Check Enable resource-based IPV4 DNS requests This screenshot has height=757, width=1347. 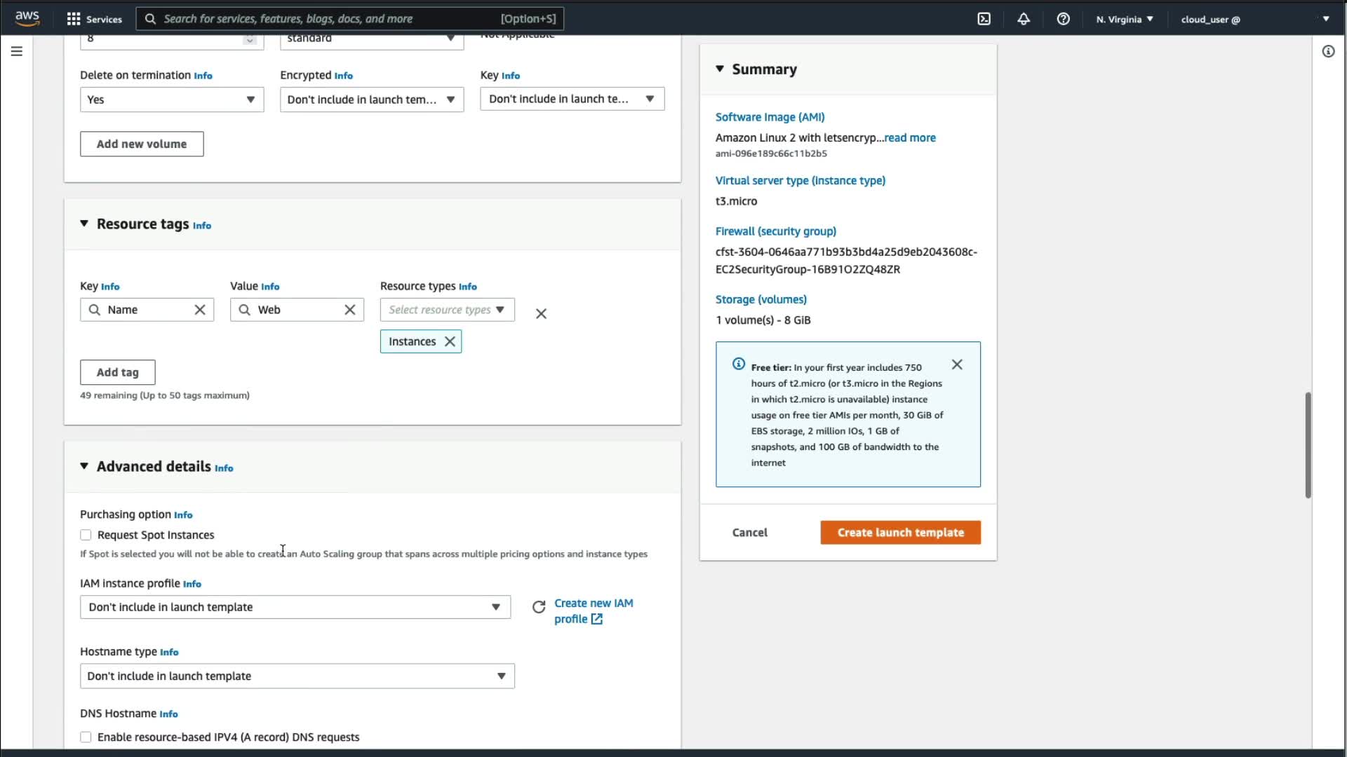(86, 737)
